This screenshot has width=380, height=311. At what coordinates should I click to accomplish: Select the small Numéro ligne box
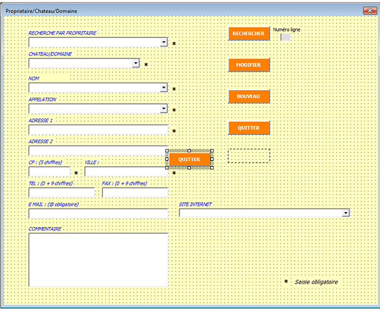tap(285, 37)
